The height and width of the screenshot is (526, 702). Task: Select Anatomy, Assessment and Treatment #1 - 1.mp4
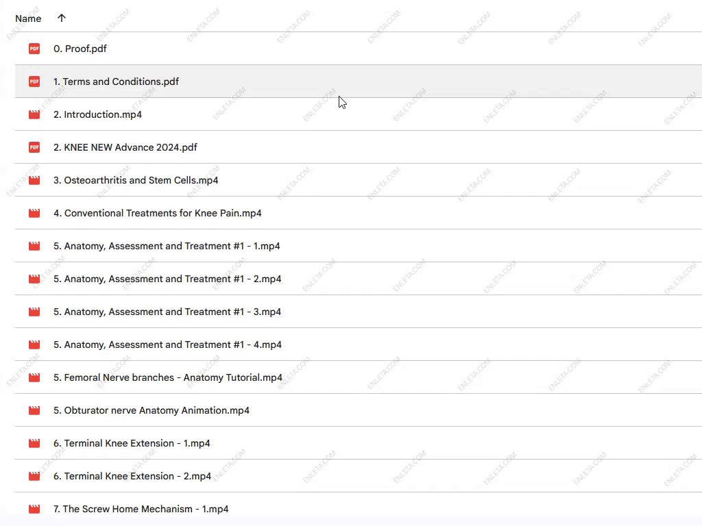[167, 246]
